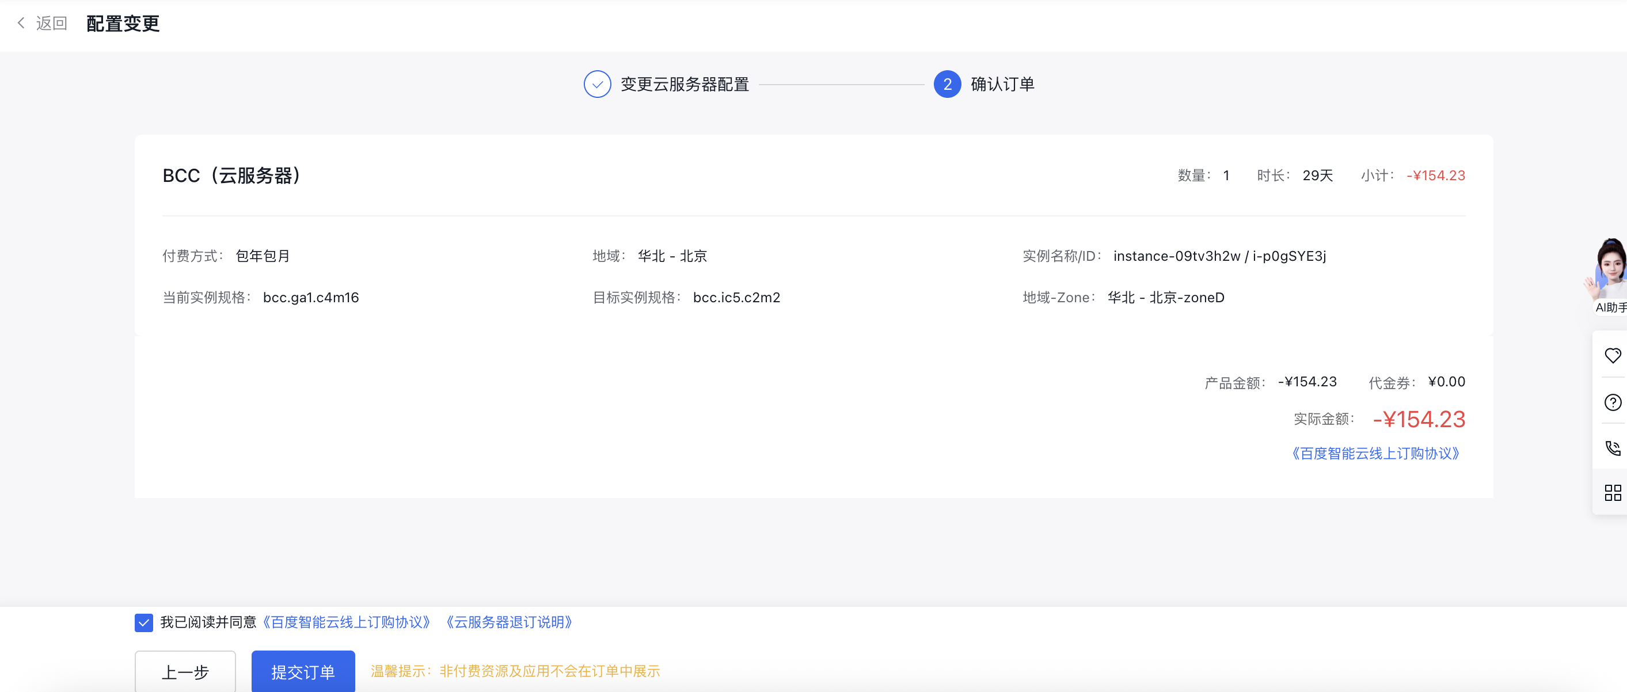
Task: Click the phone contact sidebar icon
Action: [x=1613, y=448]
